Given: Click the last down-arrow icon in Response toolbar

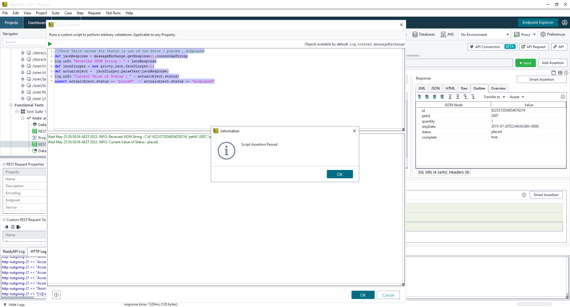Looking at the screenshot, I should coord(473,97).
